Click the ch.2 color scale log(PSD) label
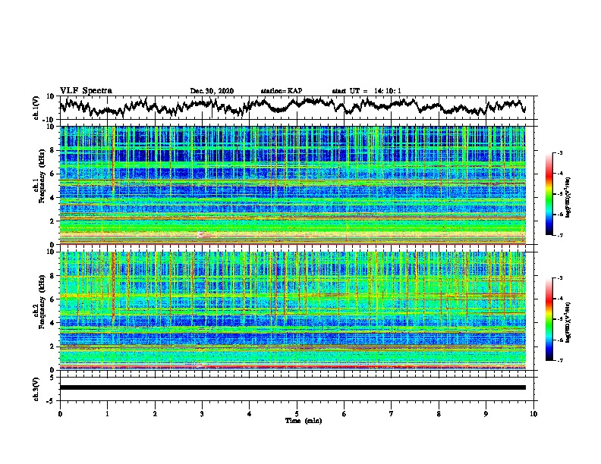The width and height of the screenshot is (601, 464). [x=568, y=322]
